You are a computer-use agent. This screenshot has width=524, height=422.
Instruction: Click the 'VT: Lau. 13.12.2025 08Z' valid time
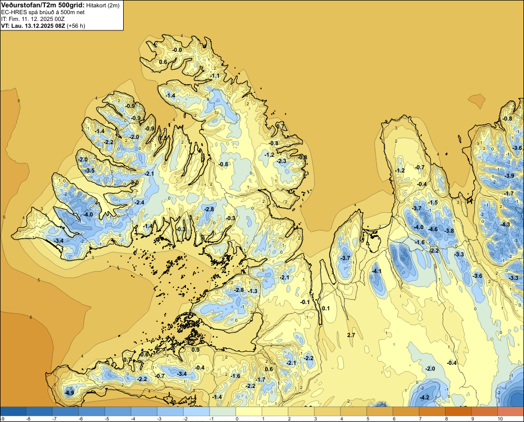(x=33, y=26)
